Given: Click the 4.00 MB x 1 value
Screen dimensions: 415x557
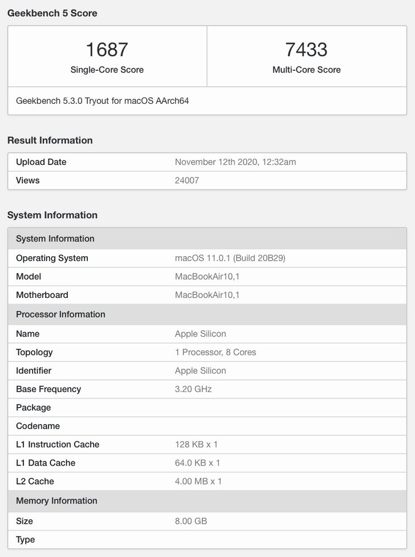Looking at the screenshot, I should point(198,482).
